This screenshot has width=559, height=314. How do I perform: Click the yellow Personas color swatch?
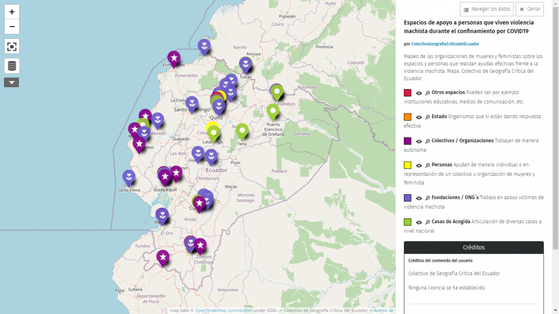point(408,165)
